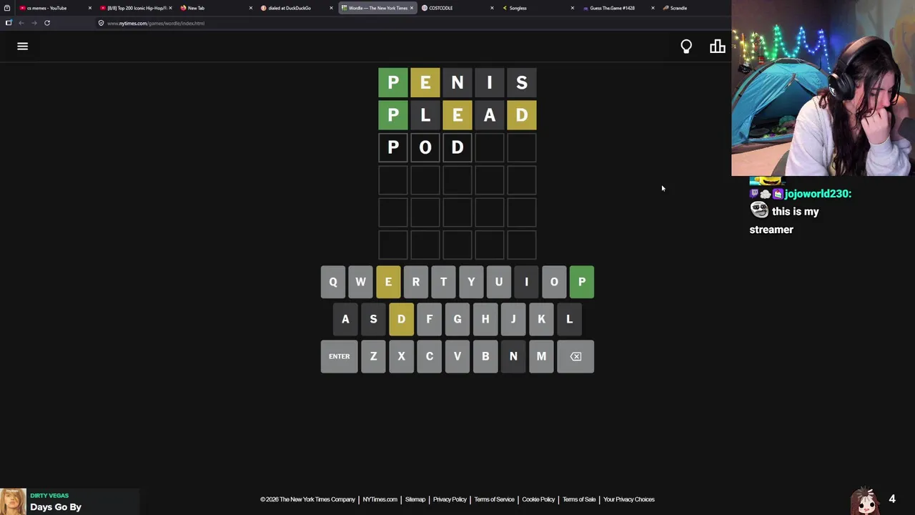
Task: Close the Top 200 Iconic Hip-Hop tab
Action: click(x=170, y=8)
